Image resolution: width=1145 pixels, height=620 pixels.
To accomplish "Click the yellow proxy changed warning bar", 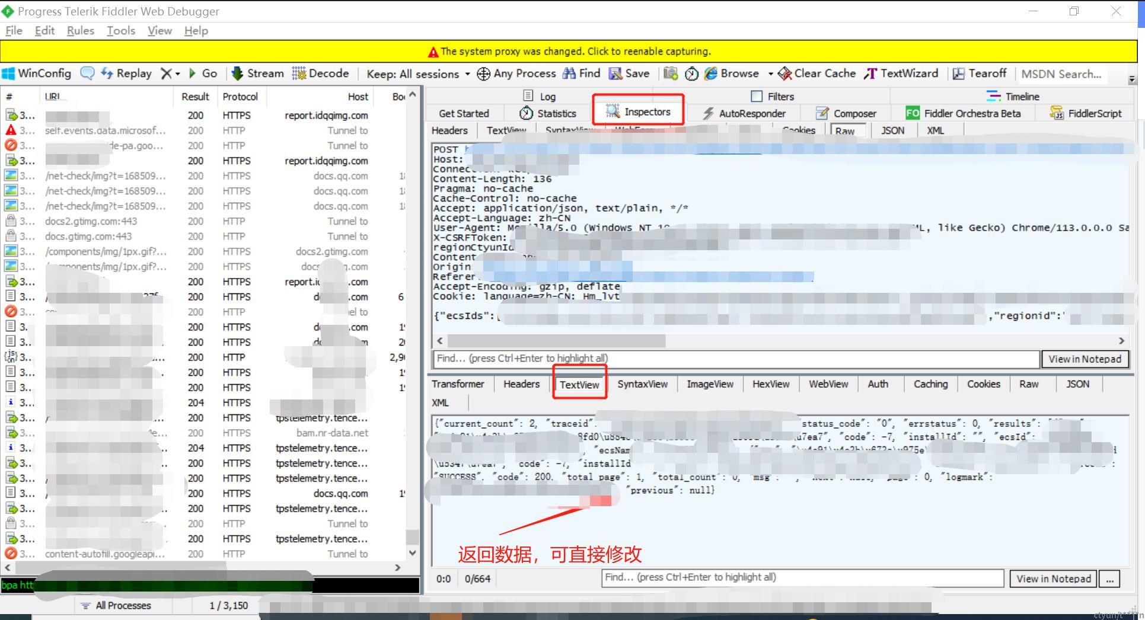I will (x=569, y=52).
